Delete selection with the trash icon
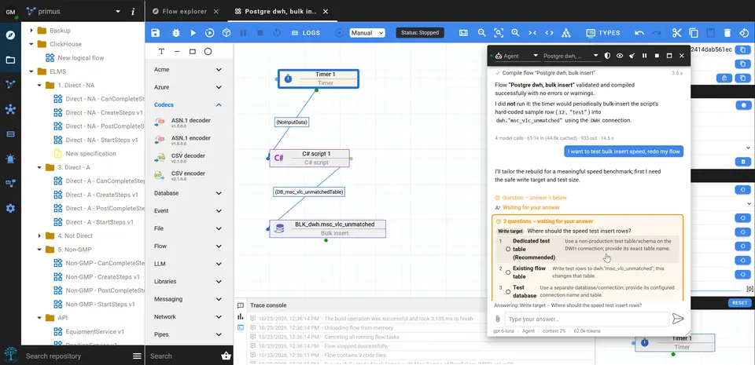 [727, 33]
